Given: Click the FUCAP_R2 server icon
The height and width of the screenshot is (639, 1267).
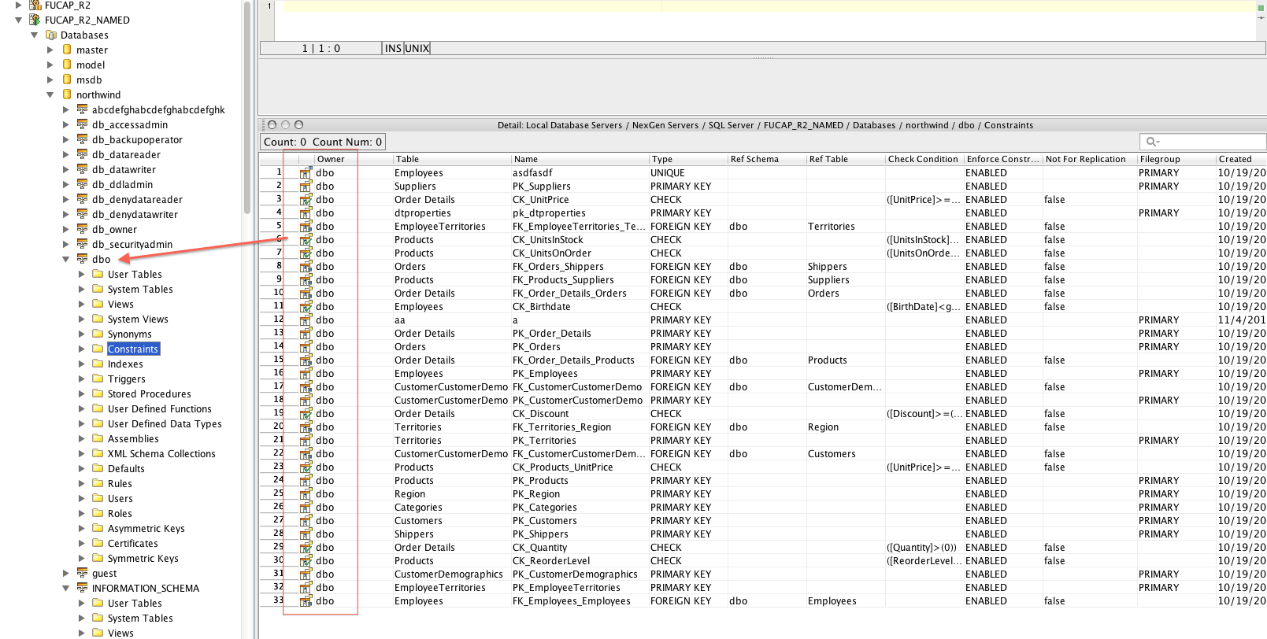Looking at the screenshot, I should pyautogui.click(x=35, y=5).
